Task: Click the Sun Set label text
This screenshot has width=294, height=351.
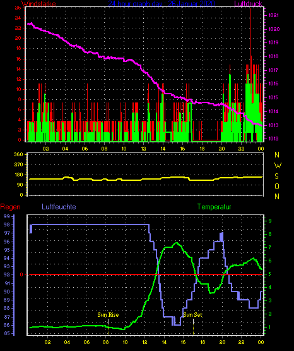Action: (x=192, y=315)
